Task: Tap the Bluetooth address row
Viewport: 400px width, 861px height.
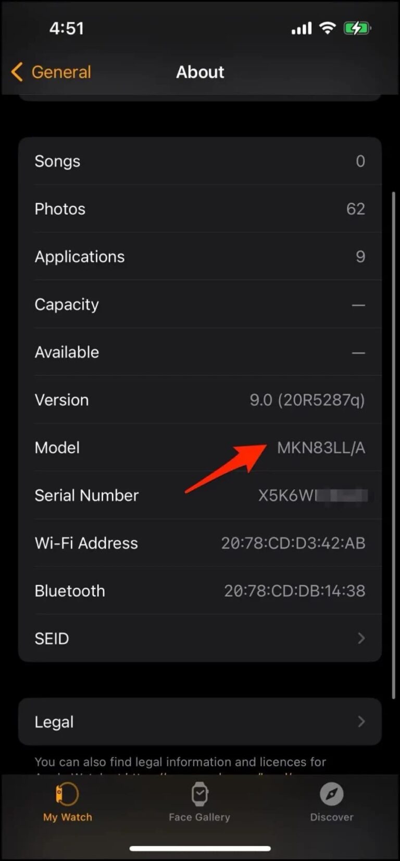Action: coord(199,590)
